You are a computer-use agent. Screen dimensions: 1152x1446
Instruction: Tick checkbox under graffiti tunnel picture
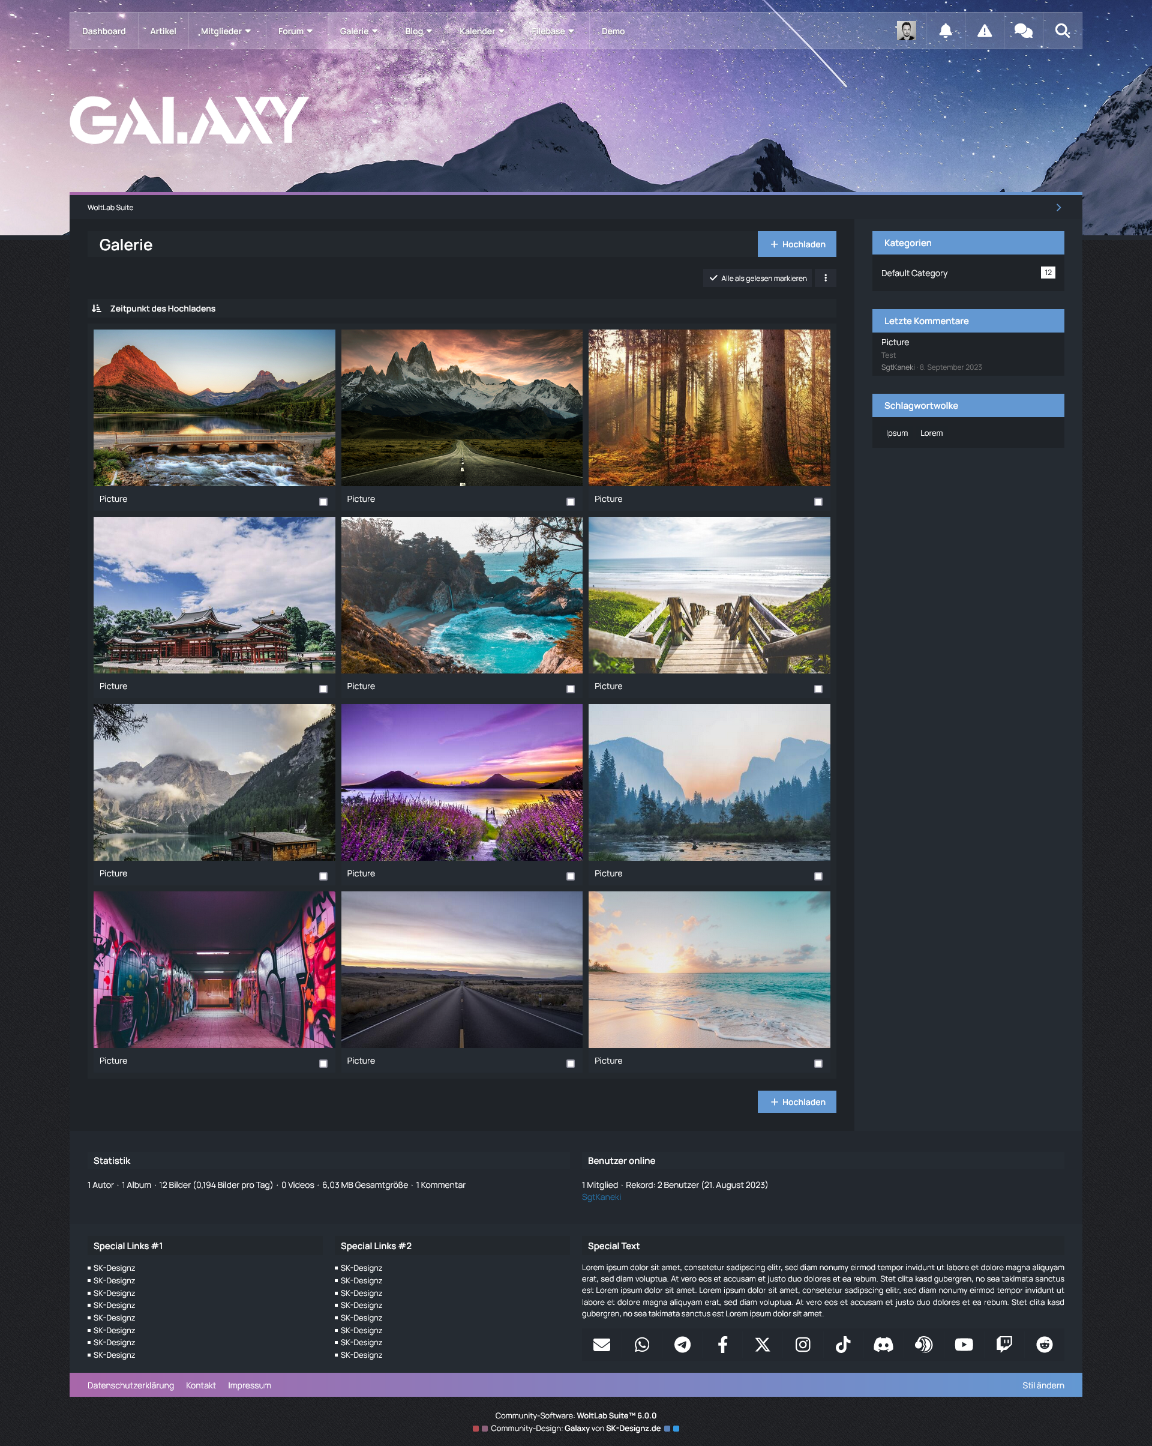click(323, 1064)
